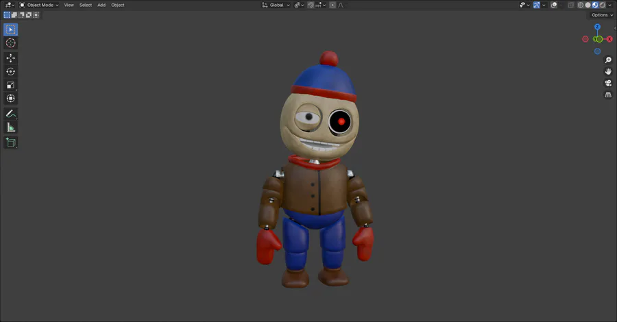Snap view to negative Z axis circle
Viewport: 617px width, 322px height.
pos(597,51)
